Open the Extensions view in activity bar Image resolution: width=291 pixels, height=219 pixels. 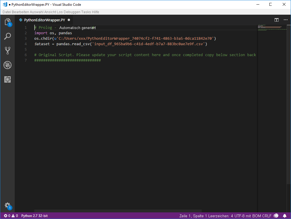tap(7, 79)
